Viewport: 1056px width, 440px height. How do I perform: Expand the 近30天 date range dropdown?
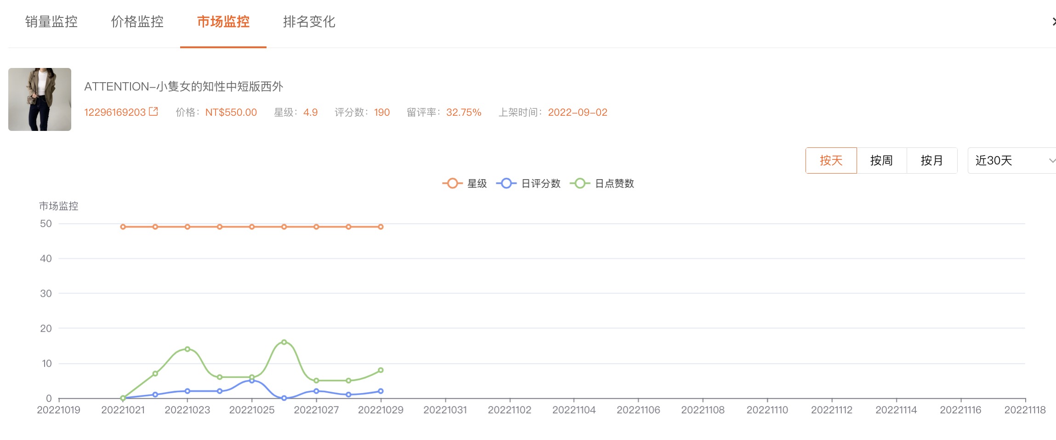coord(1012,160)
